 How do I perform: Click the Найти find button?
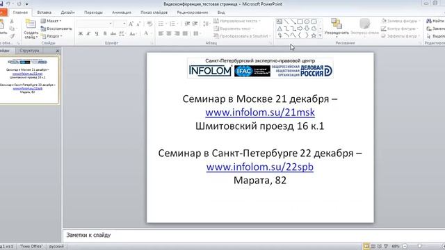[x=435, y=21]
